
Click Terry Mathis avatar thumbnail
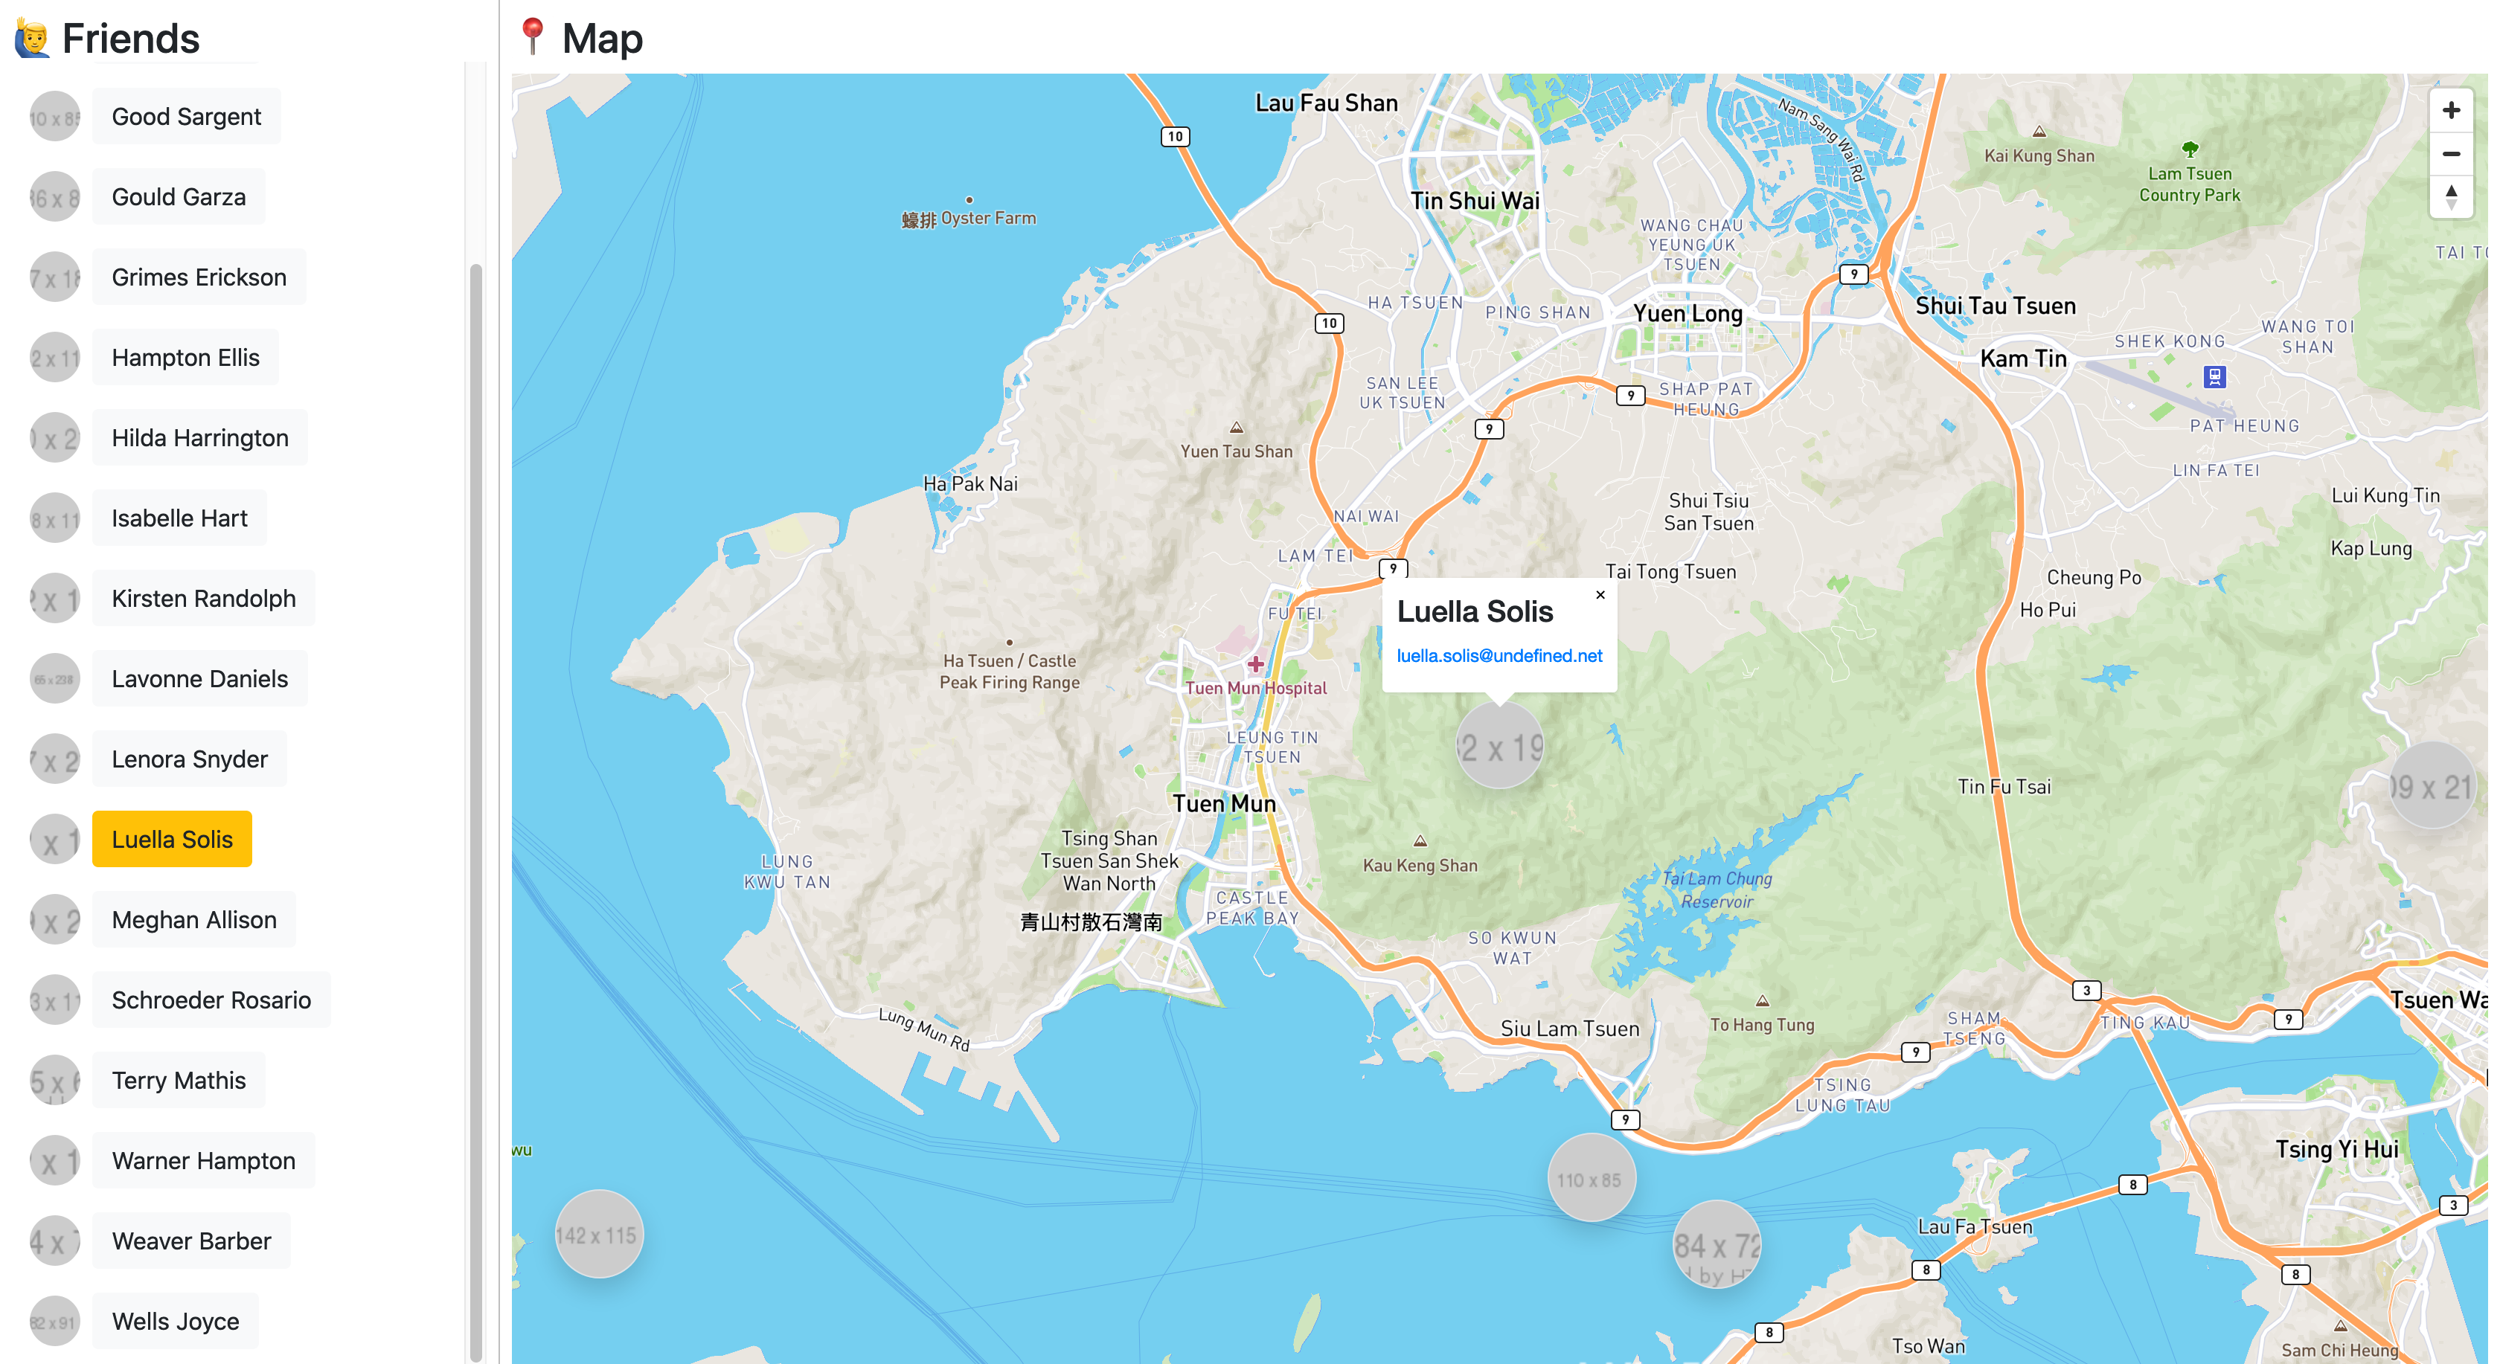54,1080
